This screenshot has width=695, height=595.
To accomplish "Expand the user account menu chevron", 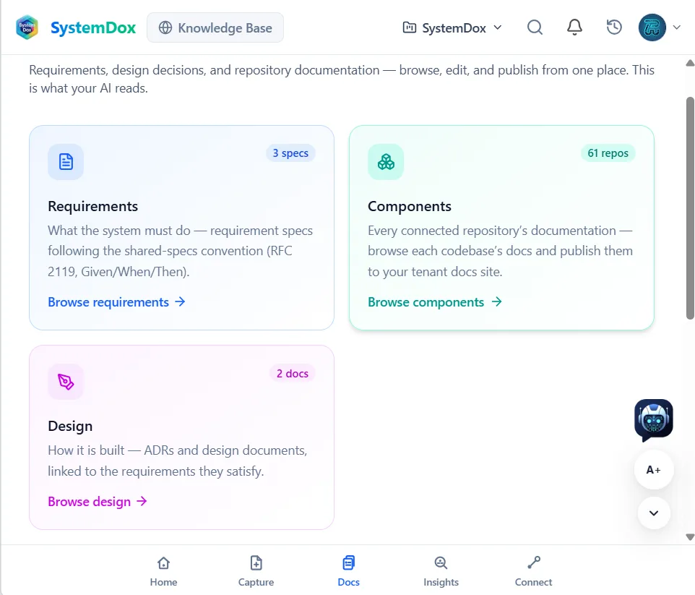I will click(x=677, y=27).
